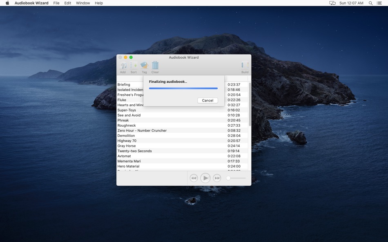Select the Highway 70 chapter row
Image resolution: width=388 pixels, height=242 pixels.
[183, 141]
